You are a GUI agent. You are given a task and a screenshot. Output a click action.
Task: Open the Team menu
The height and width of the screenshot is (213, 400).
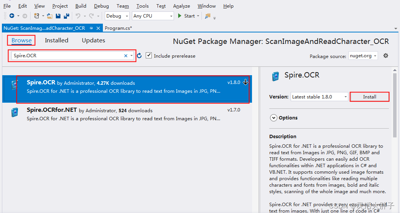point(123,6)
